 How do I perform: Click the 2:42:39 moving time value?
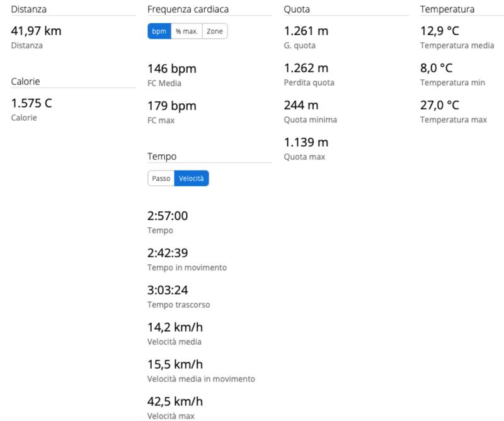168,253
